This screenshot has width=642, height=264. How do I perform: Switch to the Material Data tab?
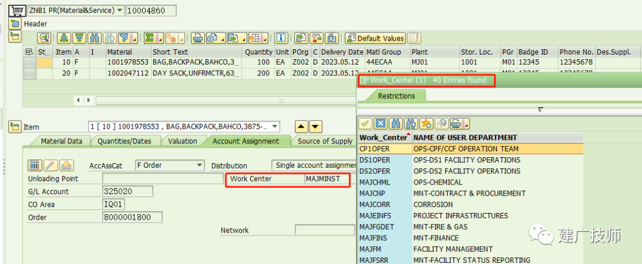click(x=61, y=141)
